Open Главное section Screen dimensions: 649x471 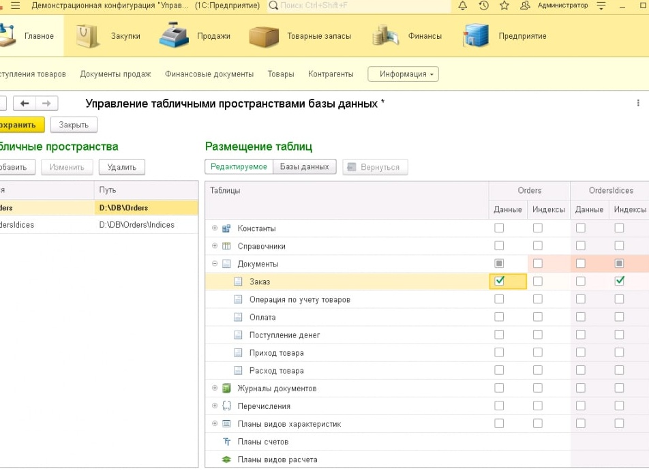pyautogui.click(x=31, y=36)
